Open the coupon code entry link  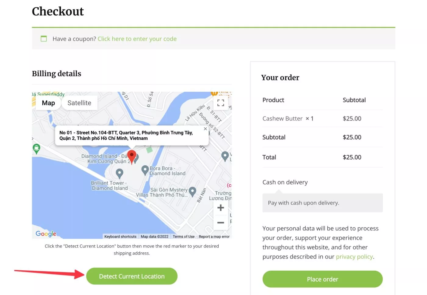[x=137, y=39]
